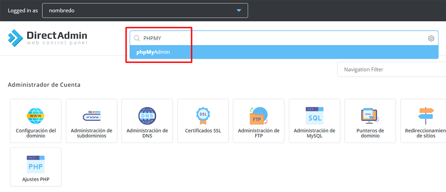Click into the PHPMY search field
Viewport: 446px width, 192px height.
[x=284, y=39]
